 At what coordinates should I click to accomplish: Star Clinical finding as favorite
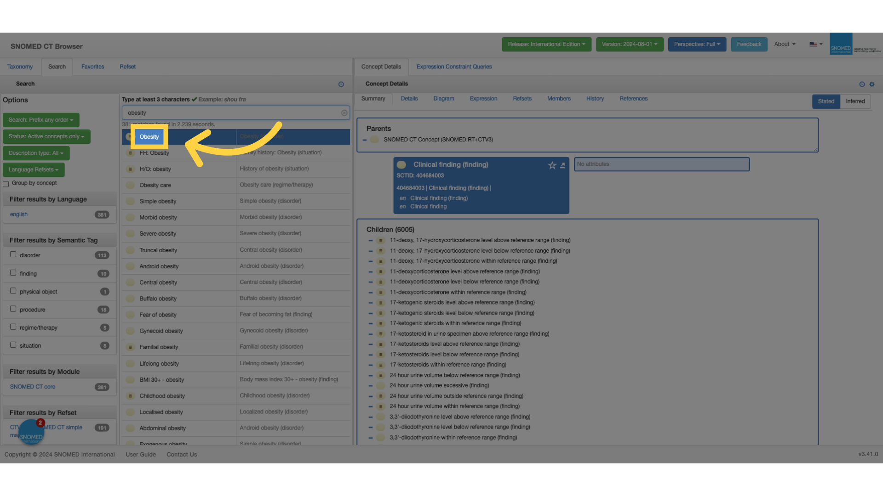pyautogui.click(x=552, y=165)
